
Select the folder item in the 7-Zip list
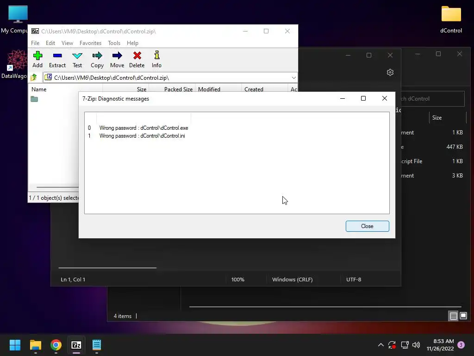pyautogui.click(x=34, y=99)
